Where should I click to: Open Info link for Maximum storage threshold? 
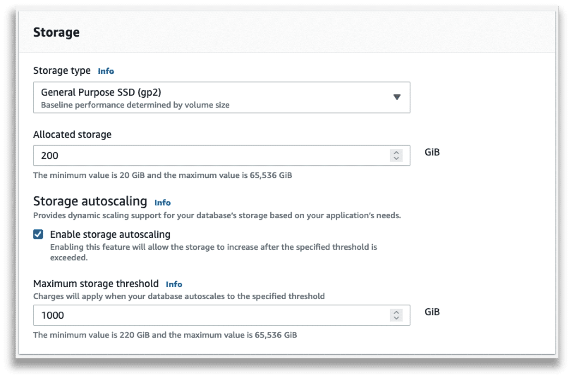(174, 284)
